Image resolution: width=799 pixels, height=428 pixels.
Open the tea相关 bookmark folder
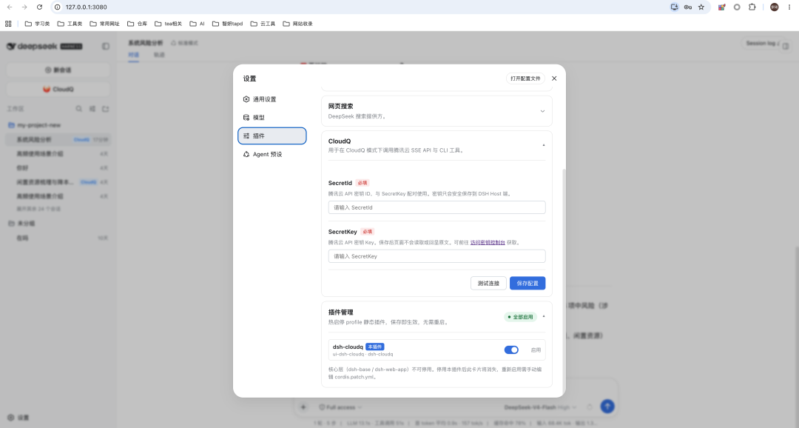168,24
